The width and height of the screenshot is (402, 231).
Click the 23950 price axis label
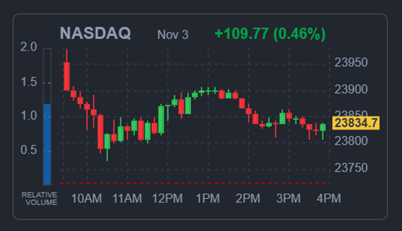point(351,63)
